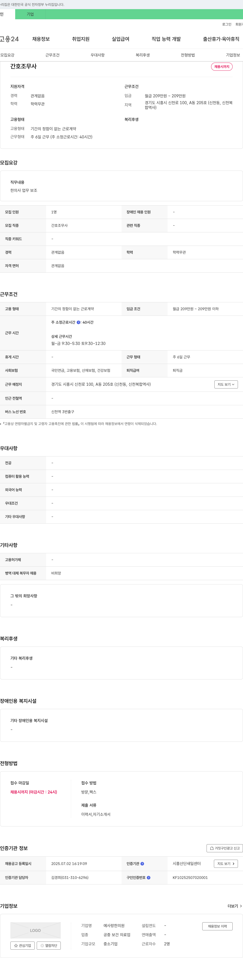Open the 직업 능력 개발 menu

(166, 39)
